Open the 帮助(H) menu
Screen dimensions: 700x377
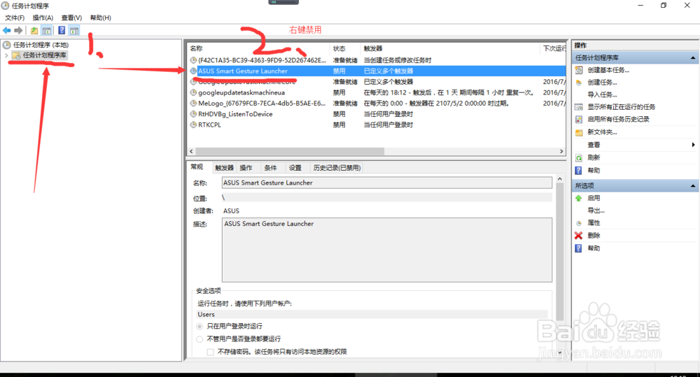100,18
